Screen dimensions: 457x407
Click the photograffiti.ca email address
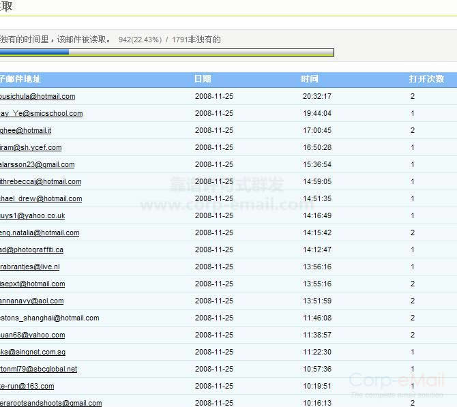32,250
